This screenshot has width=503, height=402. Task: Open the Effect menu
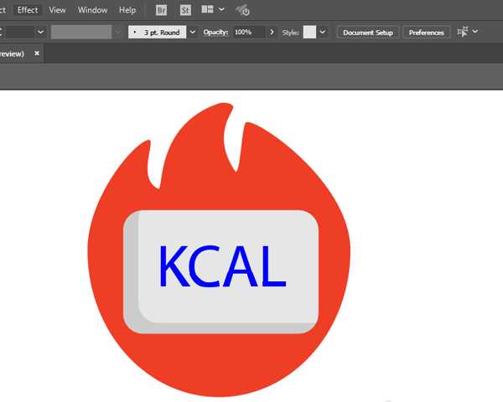coord(28,10)
